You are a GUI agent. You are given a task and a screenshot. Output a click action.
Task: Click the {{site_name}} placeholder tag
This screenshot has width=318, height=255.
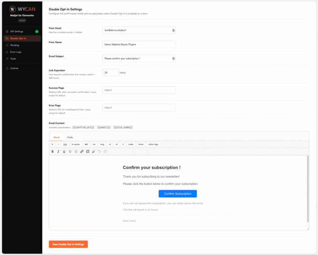point(123,127)
